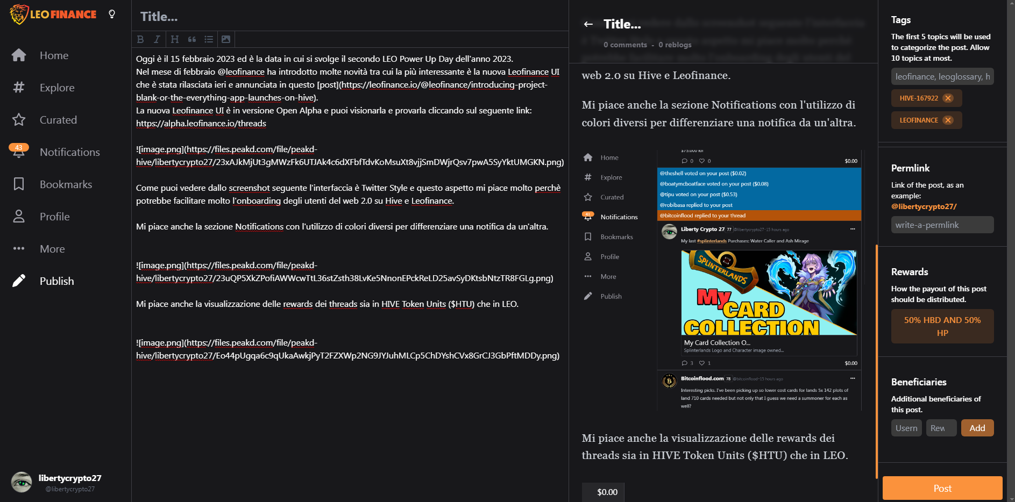This screenshot has width=1015, height=502.
Task: Click the three-dots More icon
Action: coord(19,248)
